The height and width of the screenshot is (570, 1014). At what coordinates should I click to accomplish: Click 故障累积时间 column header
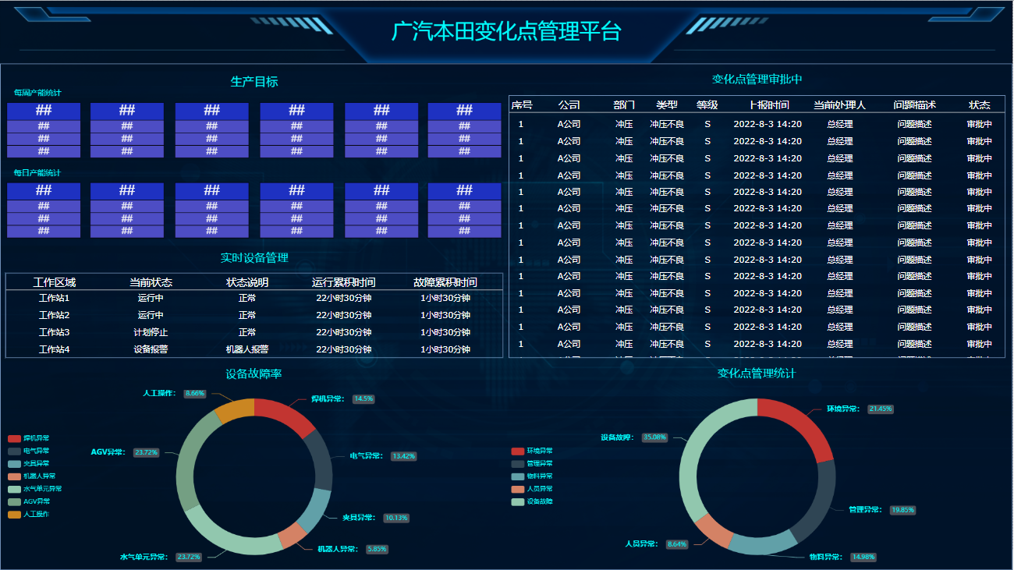pyautogui.click(x=445, y=282)
